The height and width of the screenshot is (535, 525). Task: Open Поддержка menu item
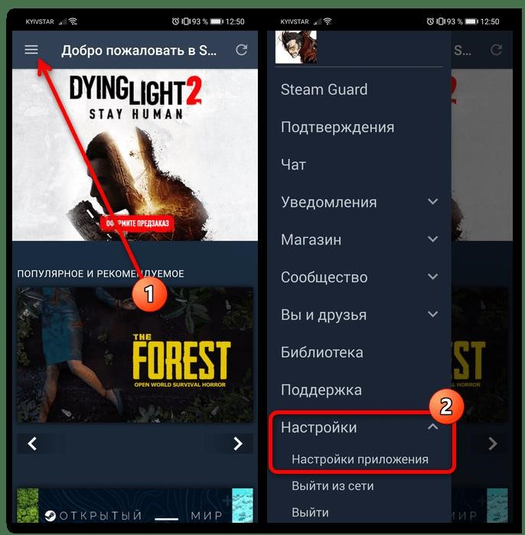coord(321,390)
